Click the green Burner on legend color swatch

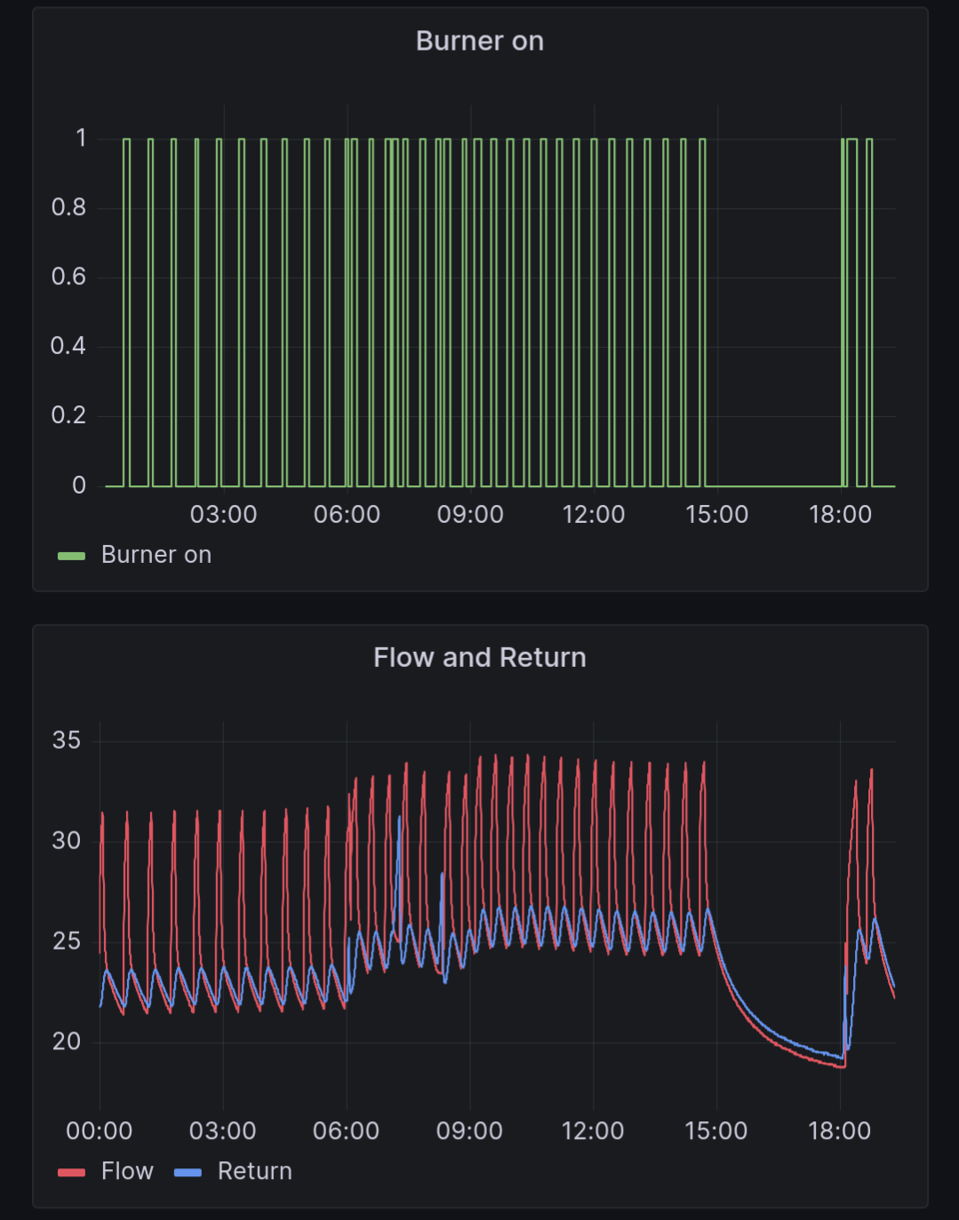click(71, 556)
